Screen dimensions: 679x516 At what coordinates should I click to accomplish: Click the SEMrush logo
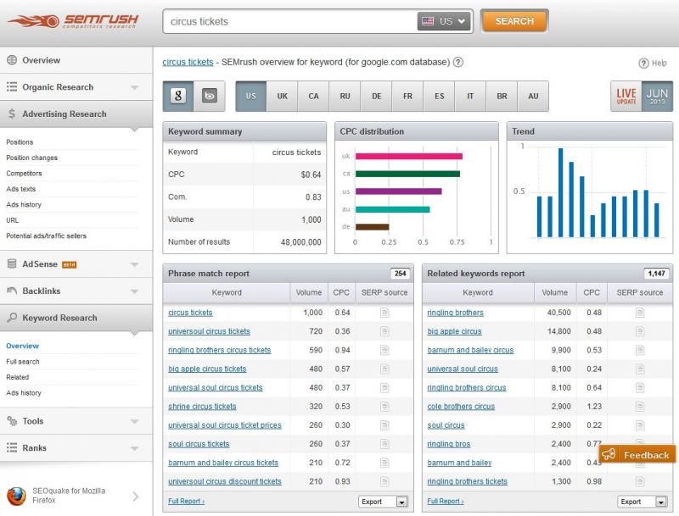[x=73, y=20]
